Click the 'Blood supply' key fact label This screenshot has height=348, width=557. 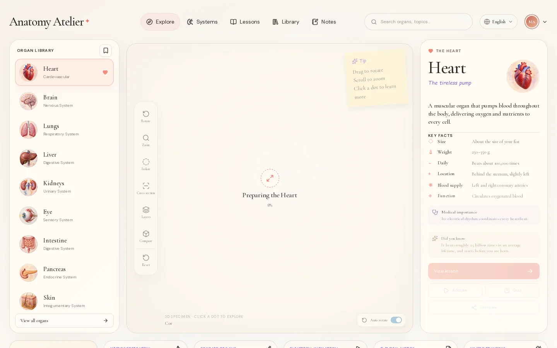450,185
